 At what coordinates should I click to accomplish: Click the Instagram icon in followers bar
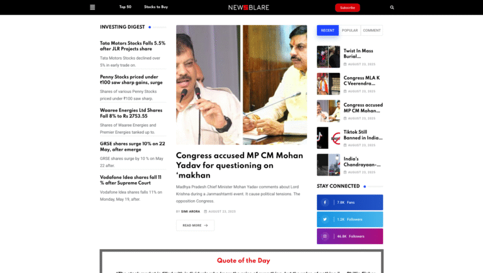point(325,236)
